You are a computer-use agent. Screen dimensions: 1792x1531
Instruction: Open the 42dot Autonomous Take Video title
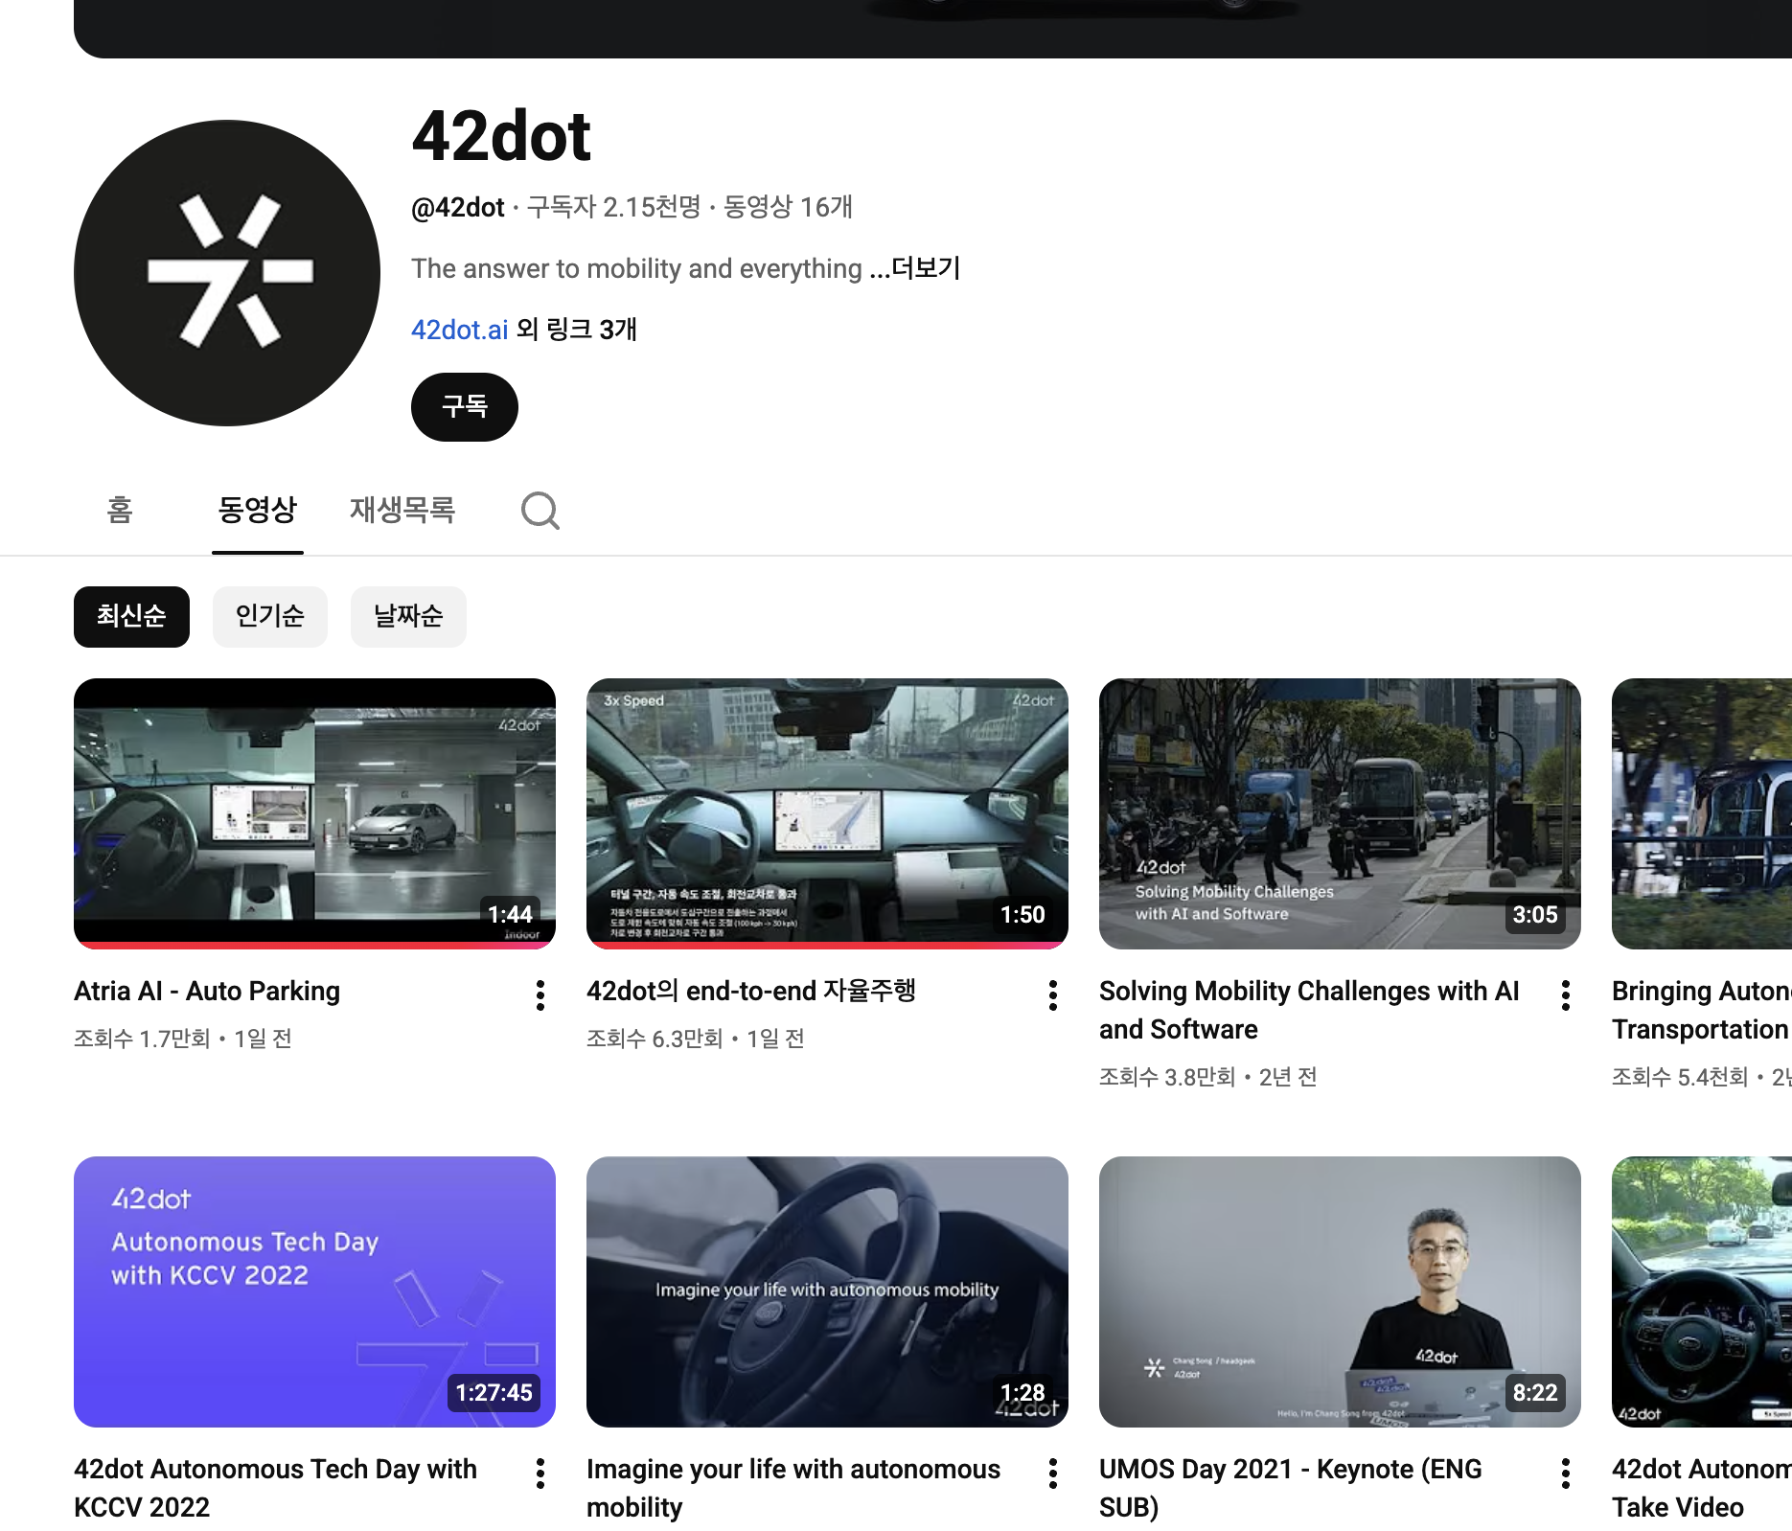[1701, 1488]
